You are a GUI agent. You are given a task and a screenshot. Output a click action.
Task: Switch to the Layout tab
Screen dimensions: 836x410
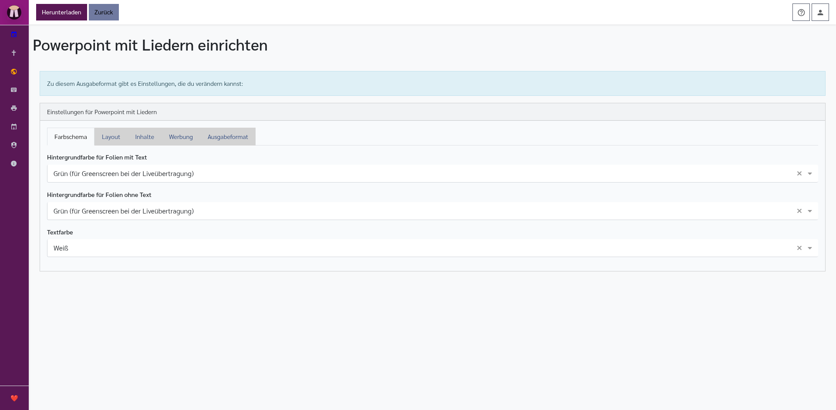[111, 137]
